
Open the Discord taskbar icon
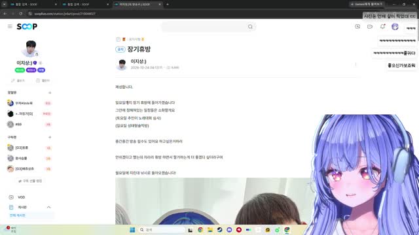coord(229,230)
